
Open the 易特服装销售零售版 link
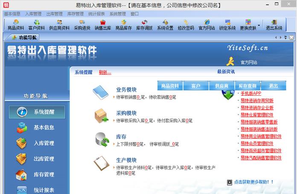point(259,122)
